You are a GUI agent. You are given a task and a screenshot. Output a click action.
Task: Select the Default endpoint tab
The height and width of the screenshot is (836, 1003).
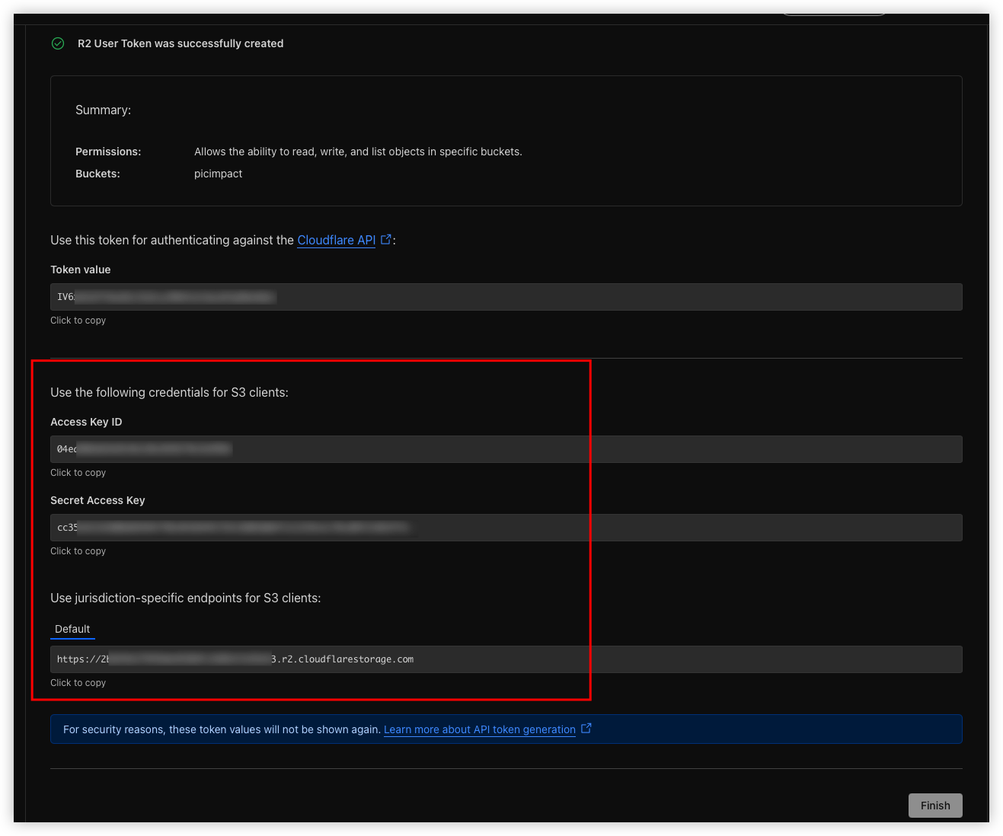72,629
